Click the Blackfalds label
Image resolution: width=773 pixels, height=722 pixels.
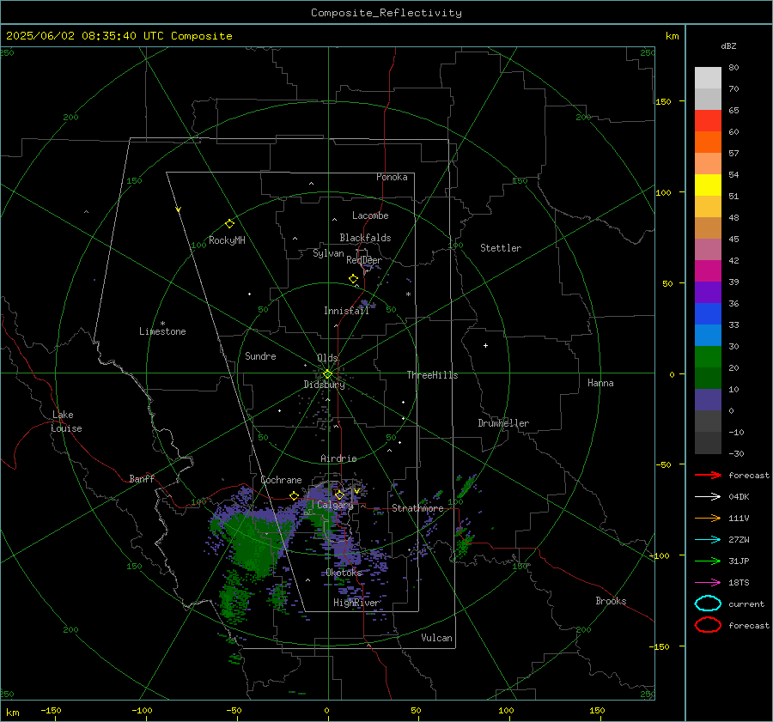[x=365, y=238]
